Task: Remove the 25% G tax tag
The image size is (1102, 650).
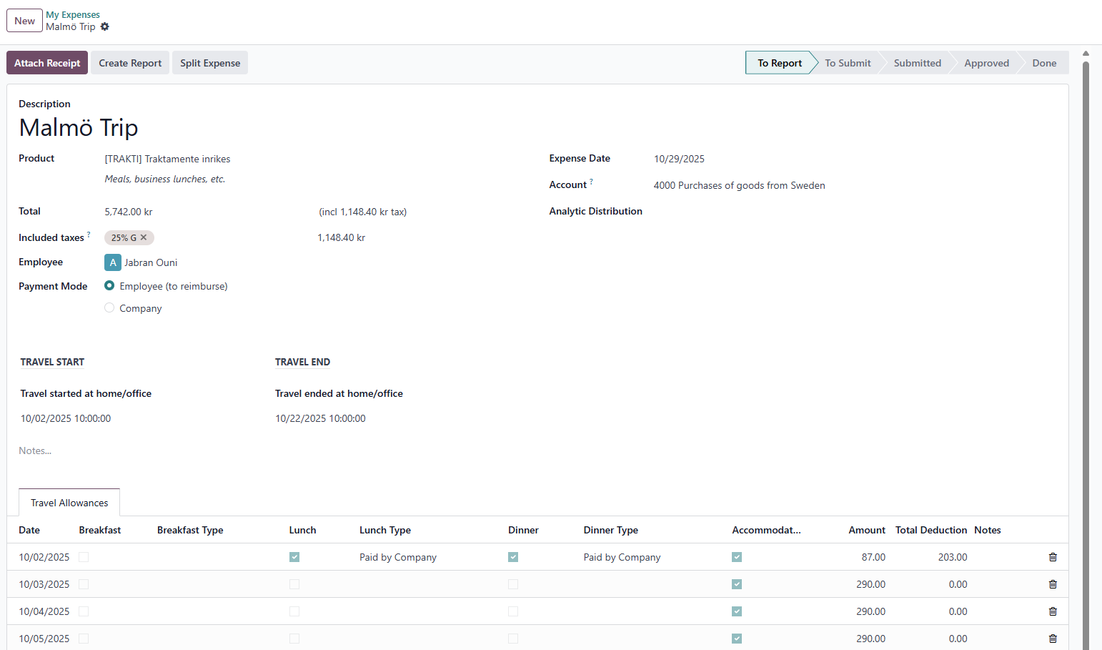Action: point(144,237)
